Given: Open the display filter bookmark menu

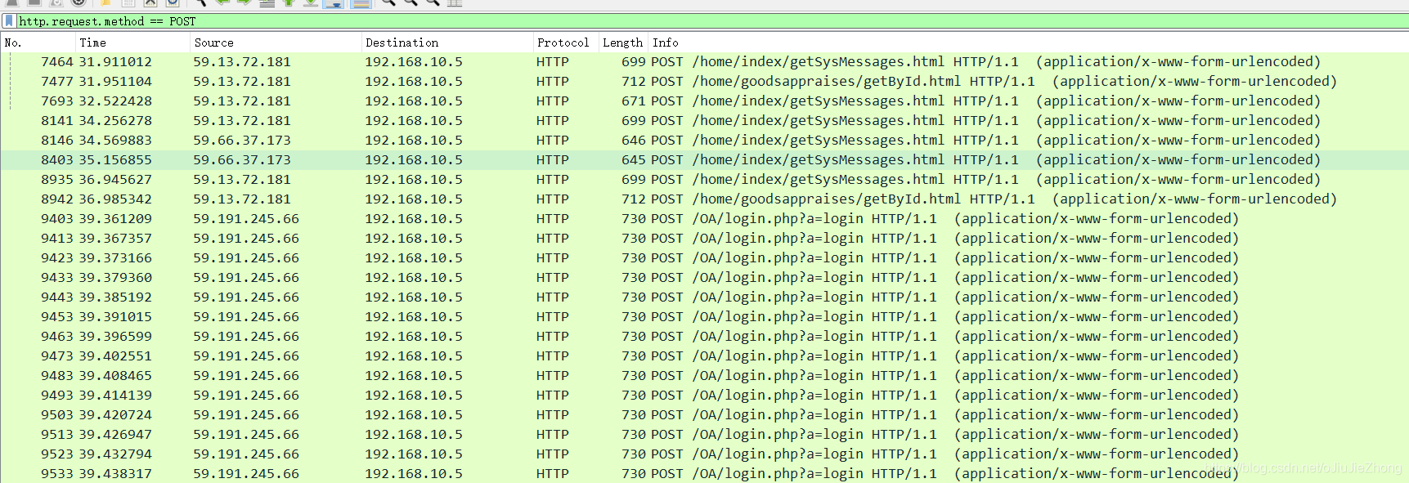Looking at the screenshot, I should coord(10,21).
